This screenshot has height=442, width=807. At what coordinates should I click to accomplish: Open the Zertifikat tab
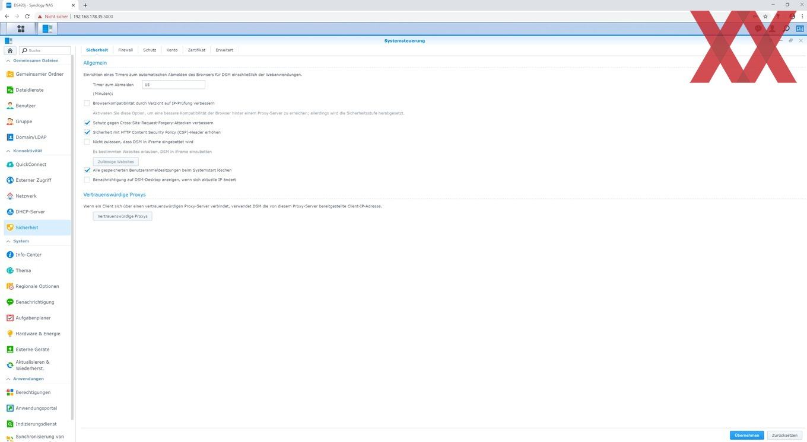coord(196,50)
